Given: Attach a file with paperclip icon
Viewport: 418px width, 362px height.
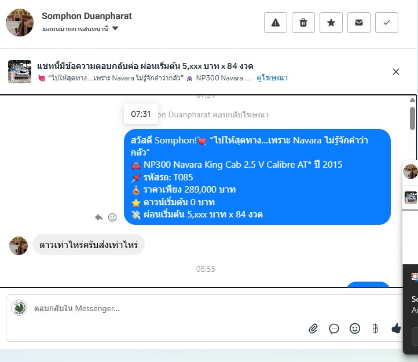Looking at the screenshot, I should (313, 328).
